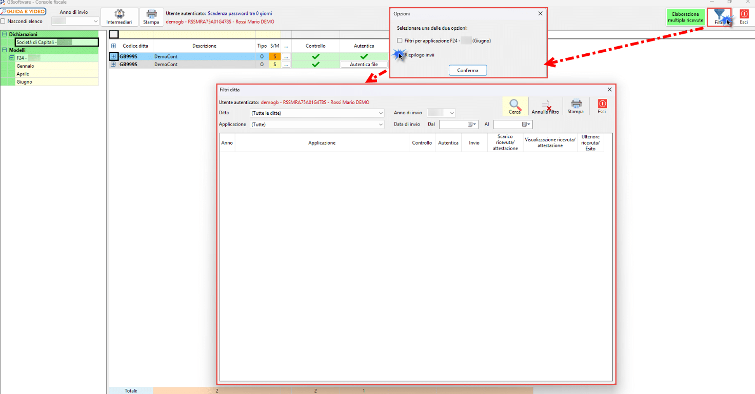The height and width of the screenshot is (394, 755).
Task: Select Giugno under F24
Action: [56, 82]
